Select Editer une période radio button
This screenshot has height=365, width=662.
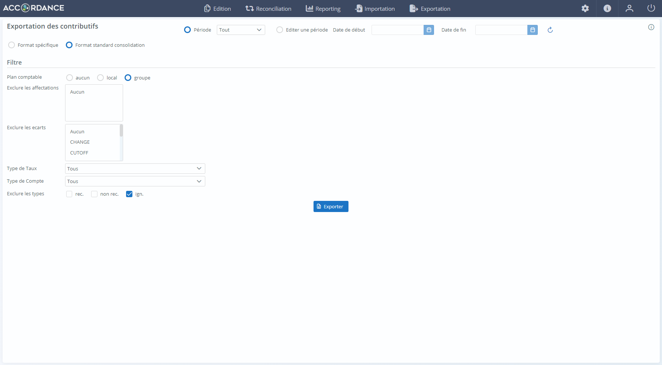pyautogui.click(x=280, y=30)
